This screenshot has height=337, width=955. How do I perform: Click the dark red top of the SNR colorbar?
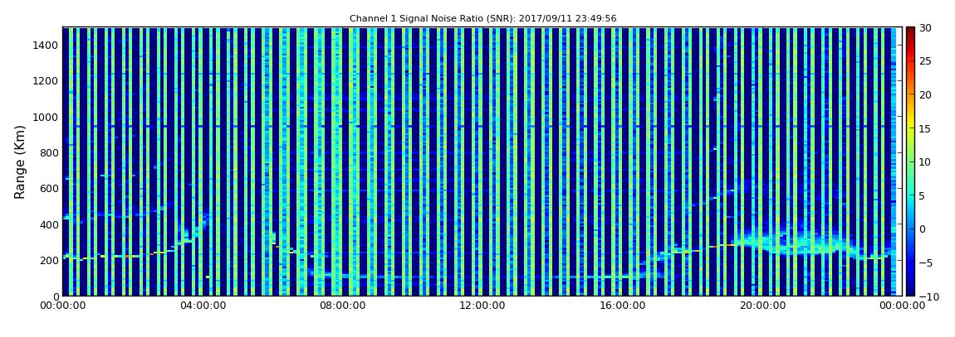click(910, 31)
